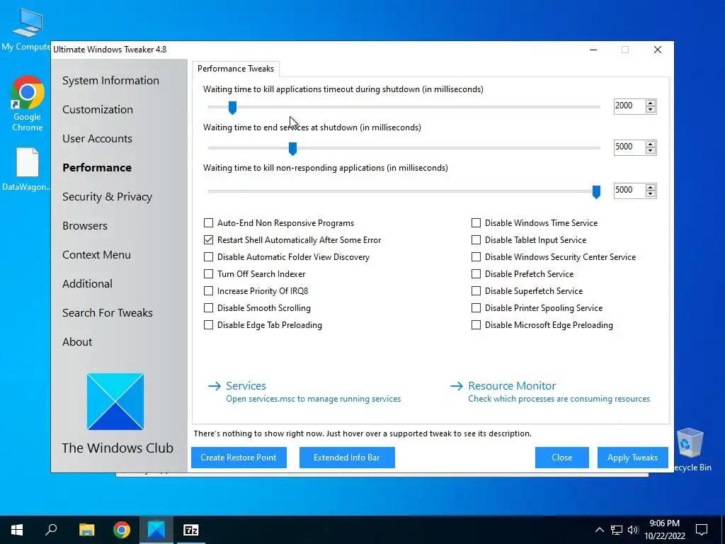Open Security & Privacy section
The width and height of the screenshot is (725, 544).
[108, 197]
